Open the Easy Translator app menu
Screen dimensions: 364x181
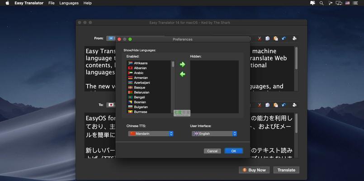29,3
